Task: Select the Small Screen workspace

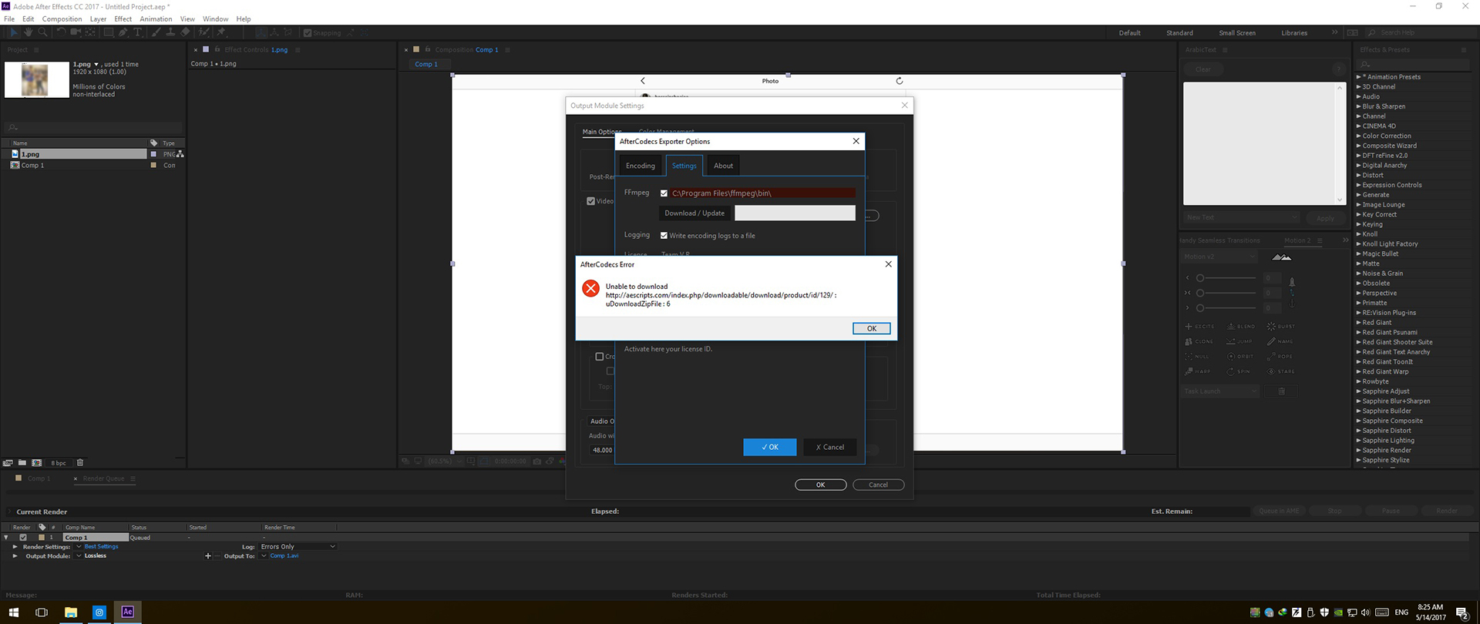Action: tap(1237, 33)
